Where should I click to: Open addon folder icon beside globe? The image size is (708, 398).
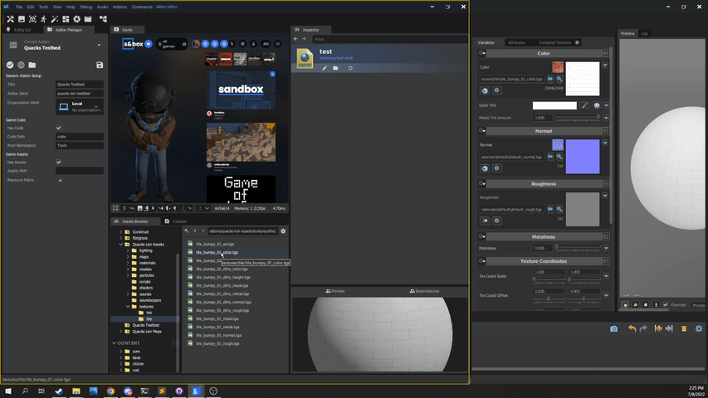pyautogui.click(x=32, y=65)
